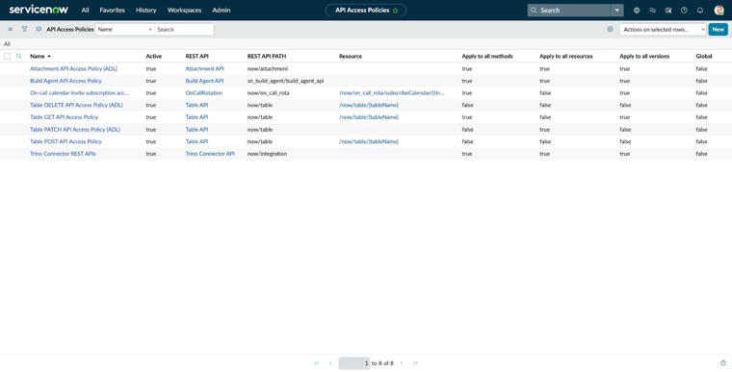Open the Name search-field dropdown
732x372 pixels.
pyautogui.click(x=125, y=30)
